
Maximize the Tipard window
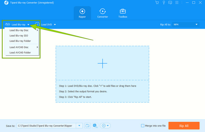pyautogui.click(x=194, y=3)
